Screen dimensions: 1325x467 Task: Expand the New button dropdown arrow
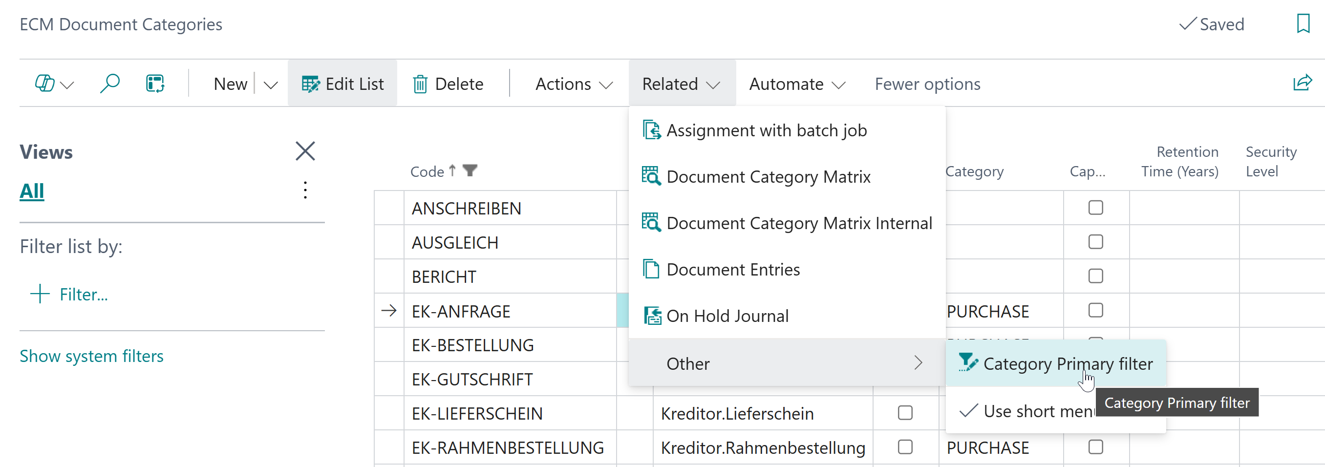[x=271, y=85]
